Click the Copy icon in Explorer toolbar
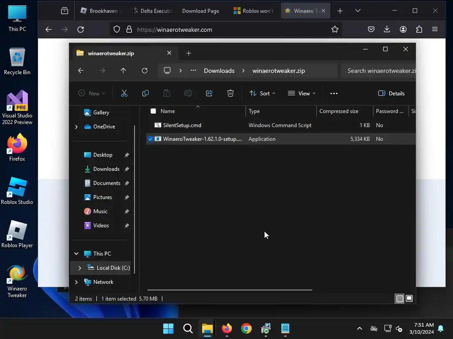The height and width of the screenshot is (339, 453). pos(145,94)
